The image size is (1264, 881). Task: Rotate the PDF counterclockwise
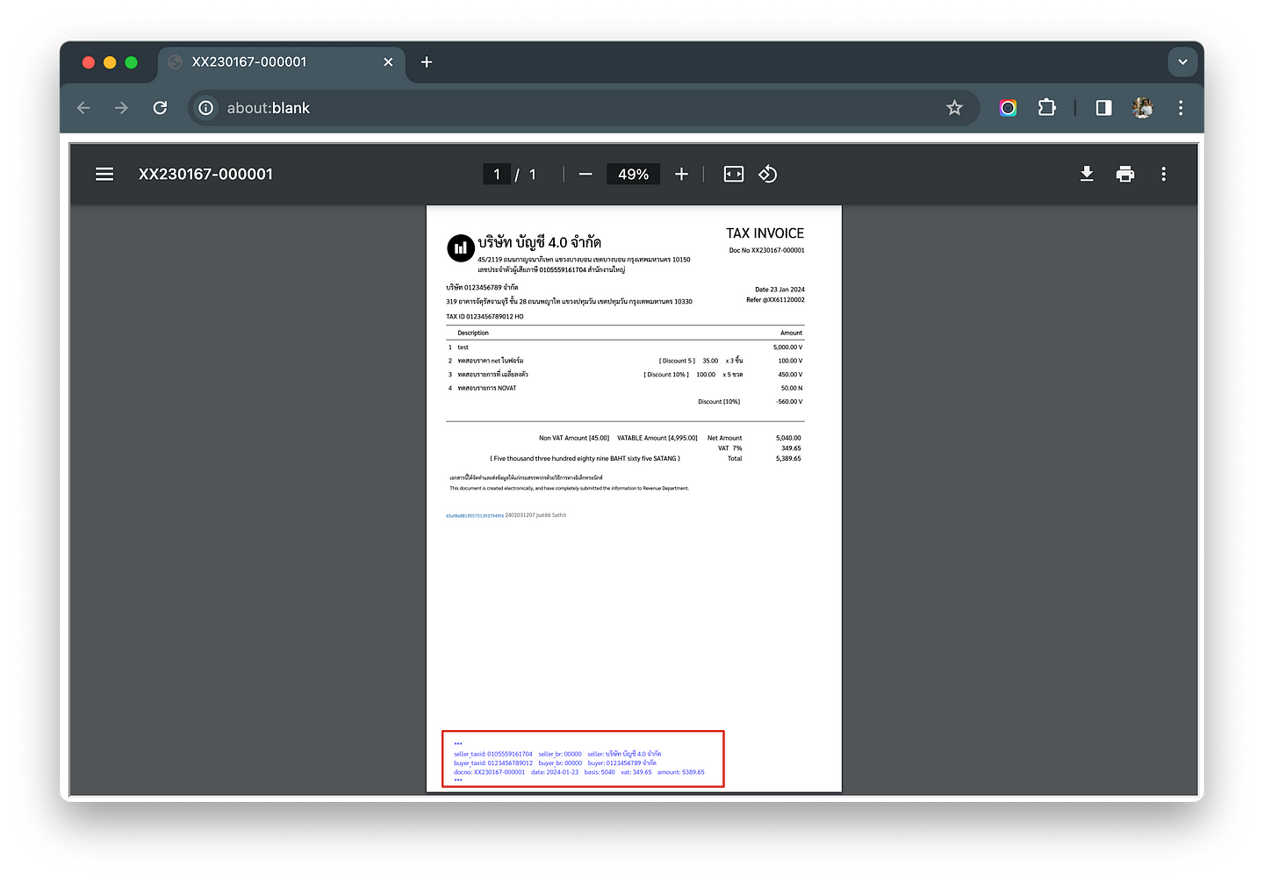[x=768, y=174]
